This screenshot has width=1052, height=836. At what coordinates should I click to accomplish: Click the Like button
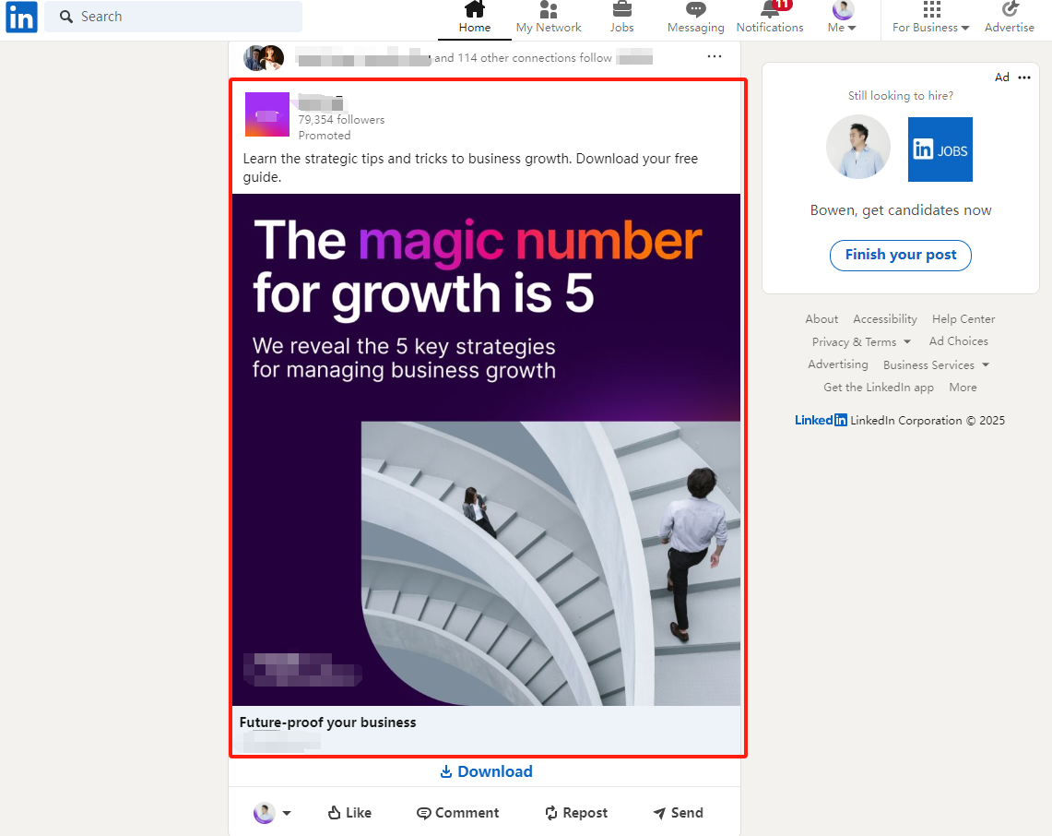click(x=349, y=813)
